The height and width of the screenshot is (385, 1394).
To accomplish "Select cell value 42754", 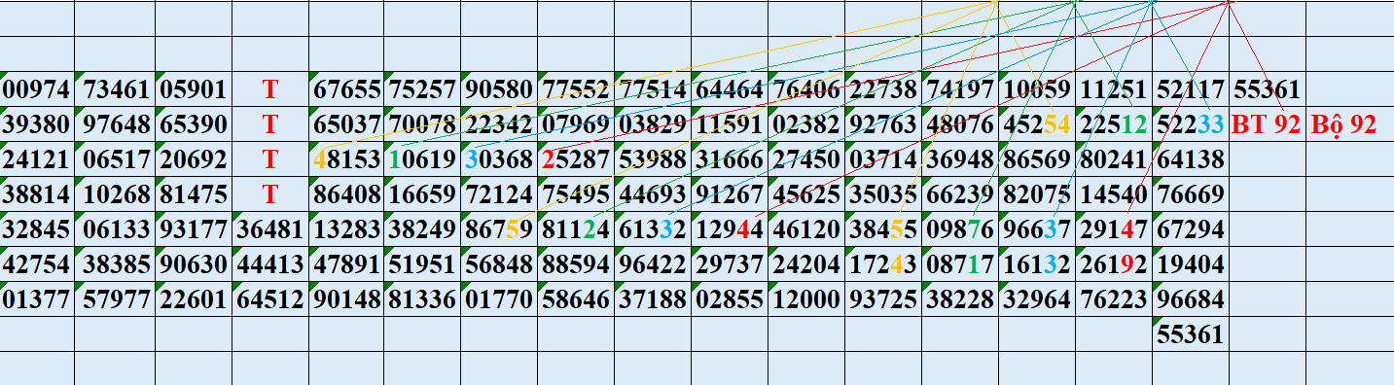I will pyautogui.click(x=37, y=264).
